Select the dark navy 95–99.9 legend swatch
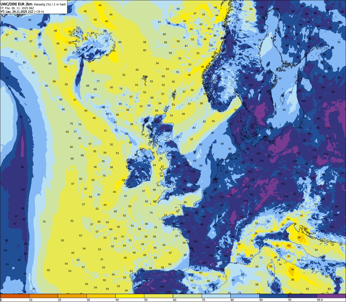 point(302,296)
